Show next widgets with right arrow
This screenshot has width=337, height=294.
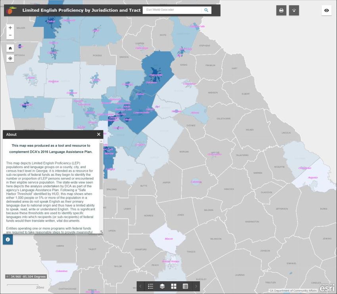tap(196, 286)
